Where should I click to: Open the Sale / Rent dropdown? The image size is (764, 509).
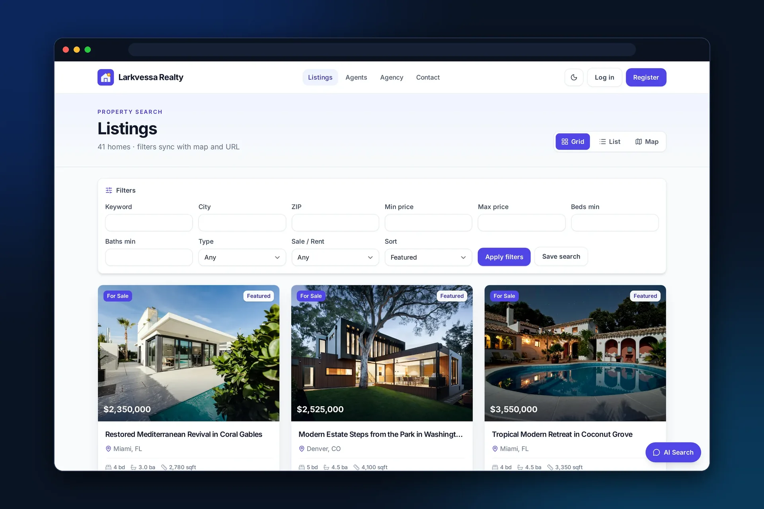[335, 257]
